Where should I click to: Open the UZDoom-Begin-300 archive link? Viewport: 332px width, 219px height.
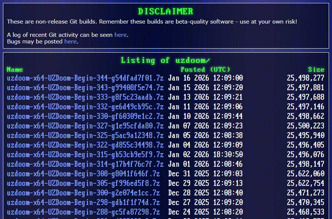(x=83, y=193)
